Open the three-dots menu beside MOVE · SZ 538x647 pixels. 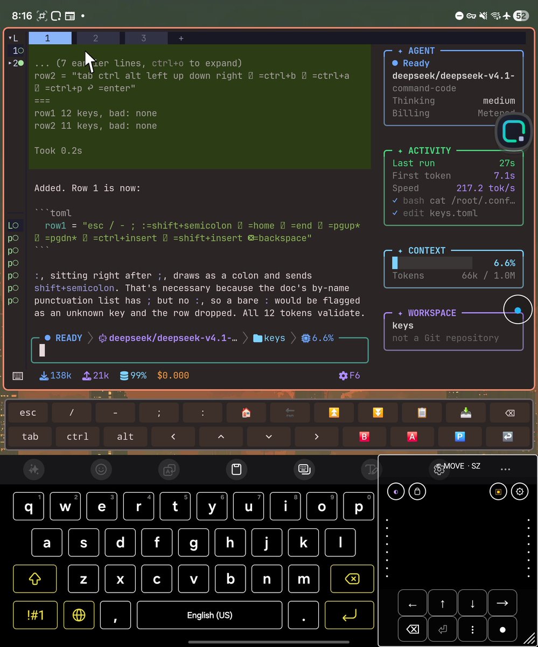click(x=505, y=469)
